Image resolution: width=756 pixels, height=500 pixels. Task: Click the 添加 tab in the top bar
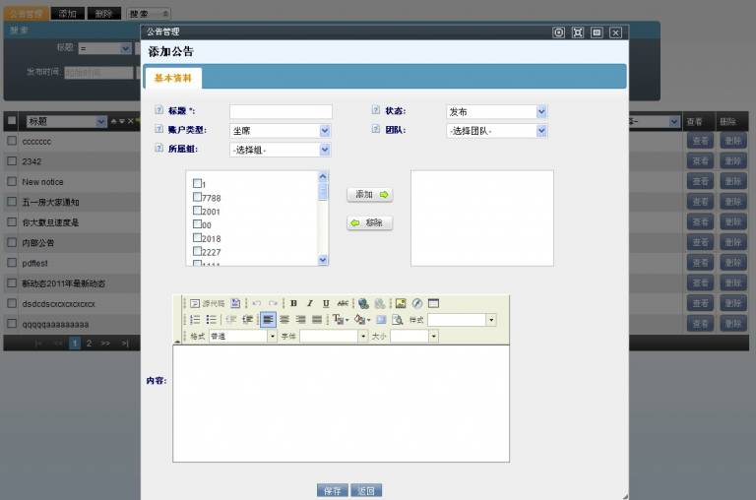click(67, 14)
